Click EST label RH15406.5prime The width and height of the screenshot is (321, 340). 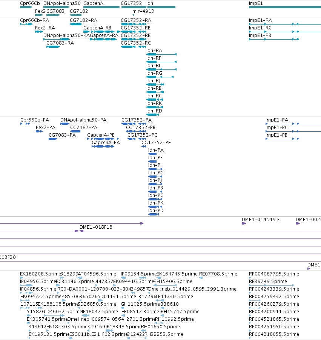(x=173, y=282)
